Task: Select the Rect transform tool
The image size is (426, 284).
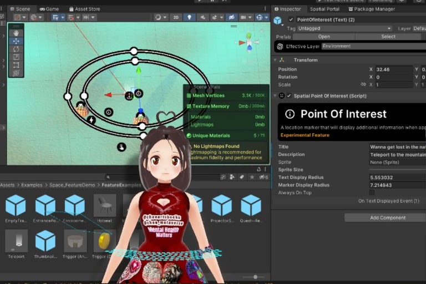Action: click(x=16, y=65)
